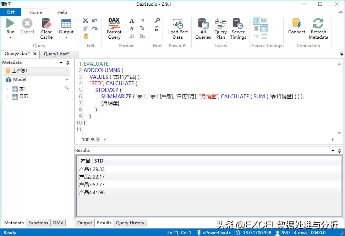
Task: Toggle the gears option in Server Timings
Action: click(x=256, y=36)
